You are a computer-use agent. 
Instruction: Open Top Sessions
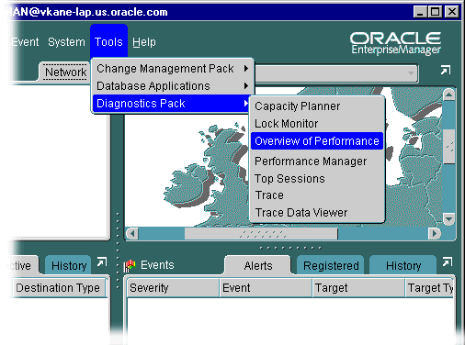317,179
